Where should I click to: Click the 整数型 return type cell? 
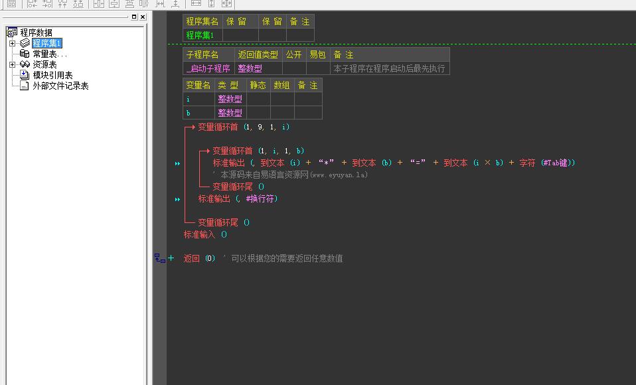258,68
